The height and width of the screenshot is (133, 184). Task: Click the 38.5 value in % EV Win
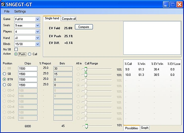(157, 75)
